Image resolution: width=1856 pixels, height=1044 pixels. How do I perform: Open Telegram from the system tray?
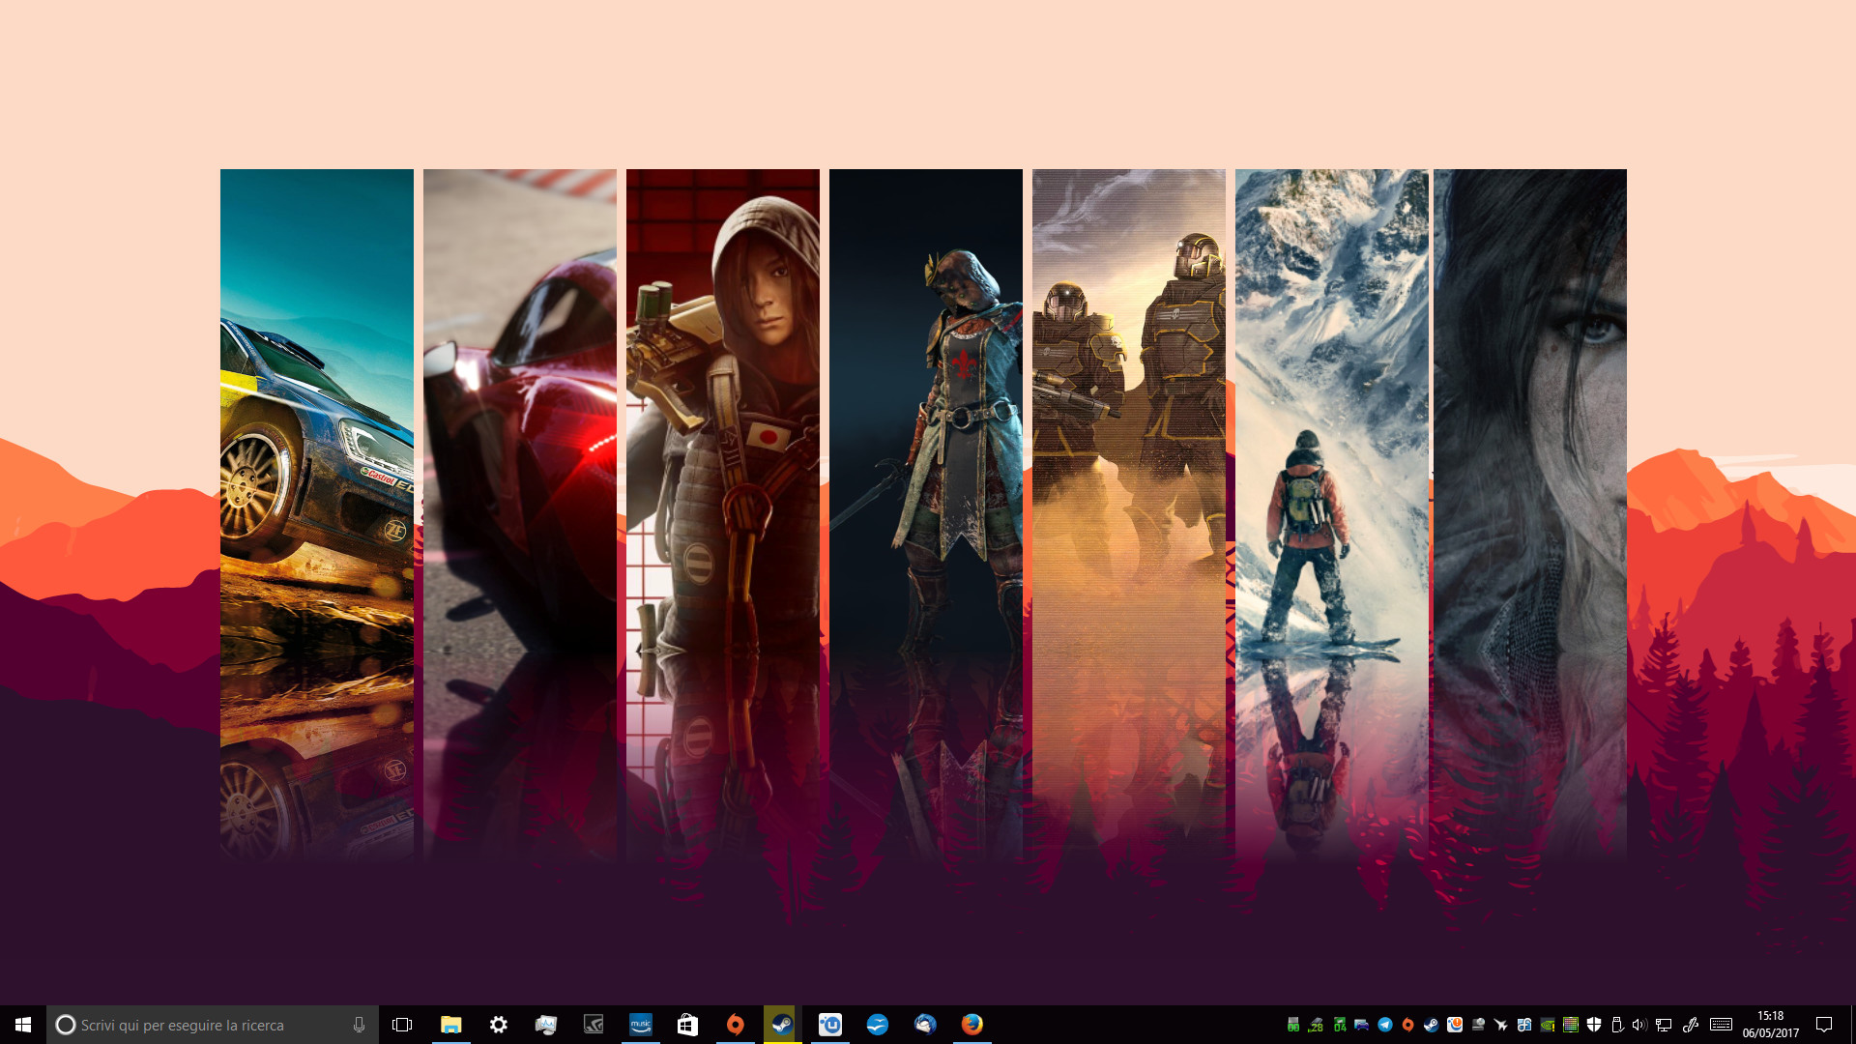point(1384,1025)
